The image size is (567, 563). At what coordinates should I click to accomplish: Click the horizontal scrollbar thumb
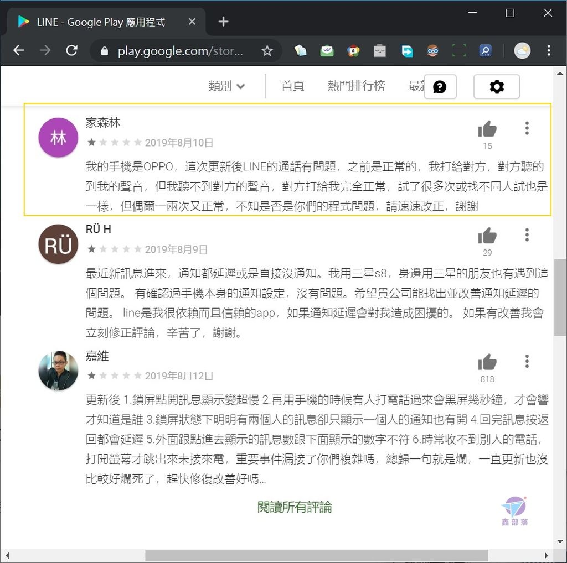[317, 555]
